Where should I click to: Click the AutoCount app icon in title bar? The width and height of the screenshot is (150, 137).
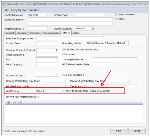tap(4, 4)
